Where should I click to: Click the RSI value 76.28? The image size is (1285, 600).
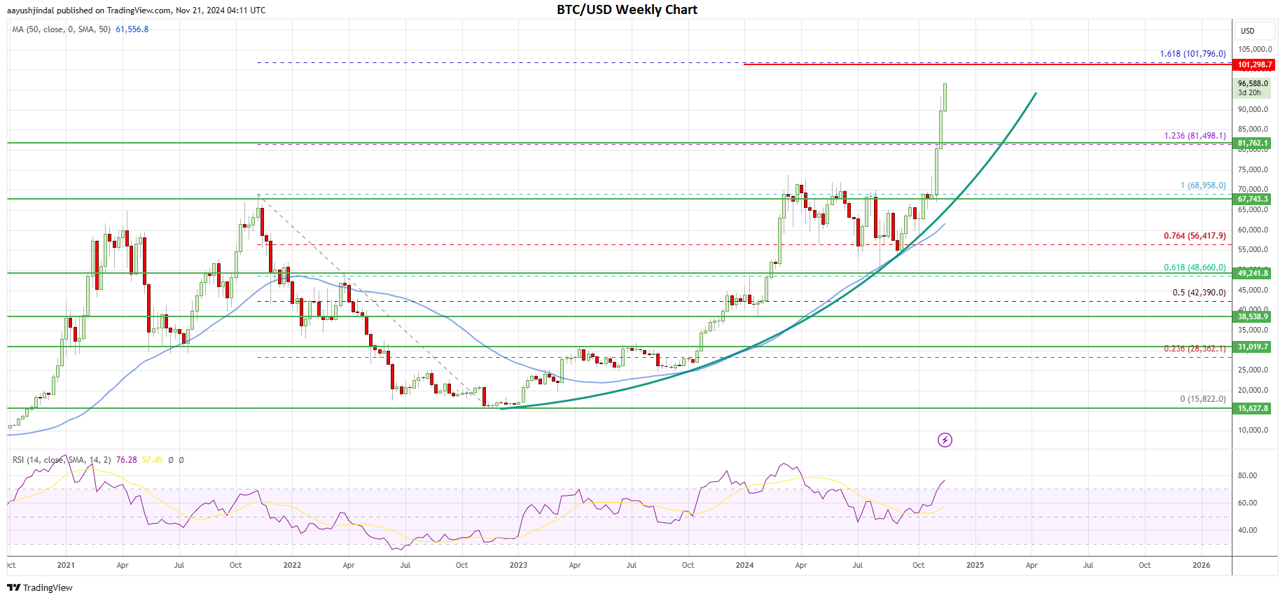(x=127, y=460)
